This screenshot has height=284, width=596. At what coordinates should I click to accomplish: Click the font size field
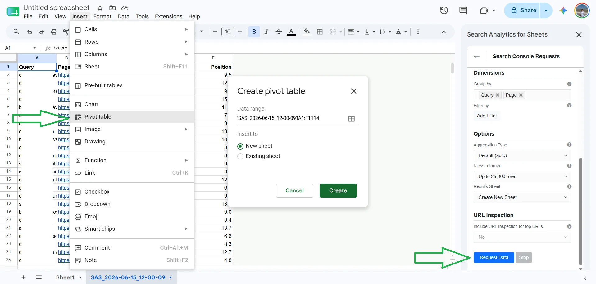click(228, 32)
